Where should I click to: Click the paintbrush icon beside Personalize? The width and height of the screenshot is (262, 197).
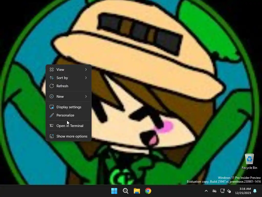52,115
